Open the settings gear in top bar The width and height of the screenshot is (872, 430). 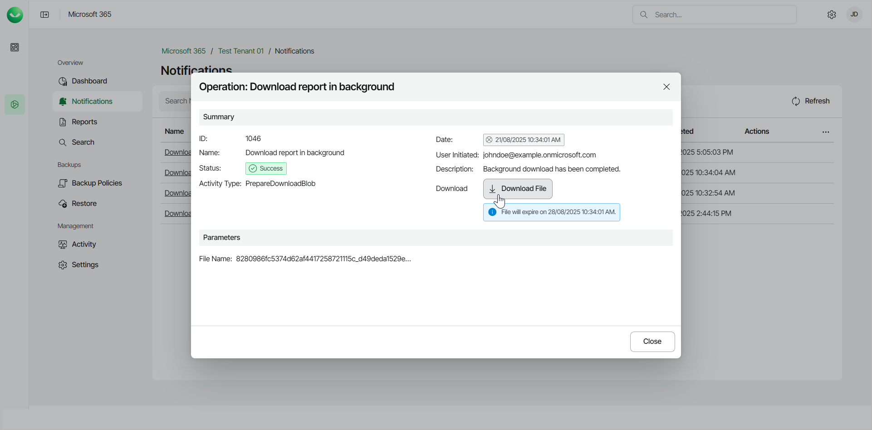(x=831, y=15)
